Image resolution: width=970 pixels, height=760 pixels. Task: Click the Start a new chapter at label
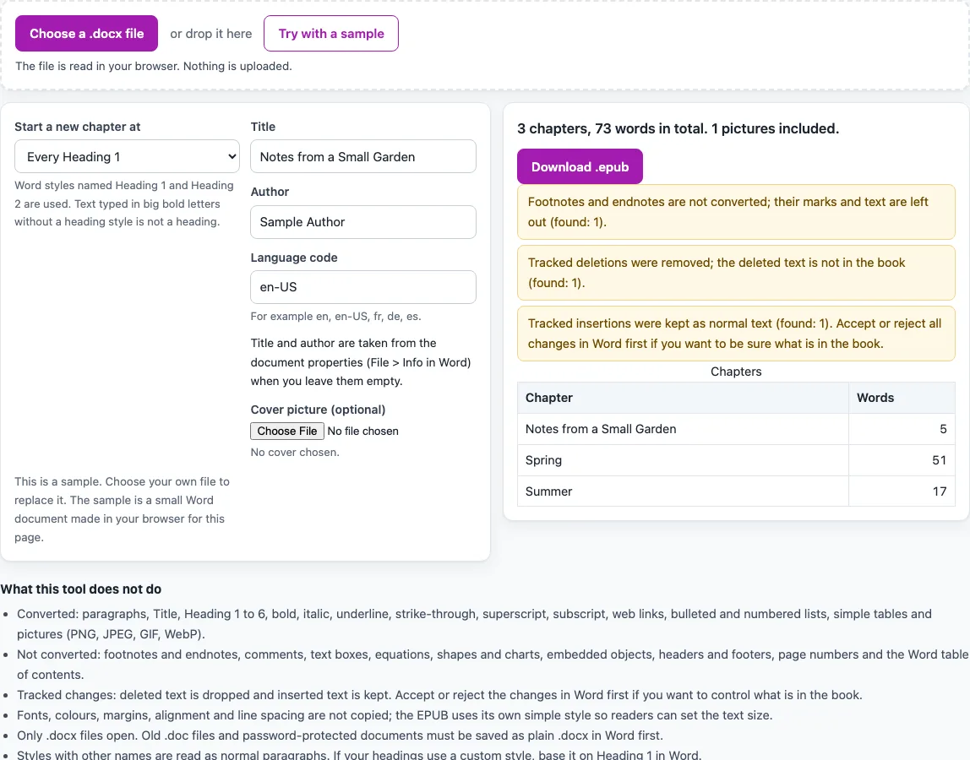coord(78,127)
